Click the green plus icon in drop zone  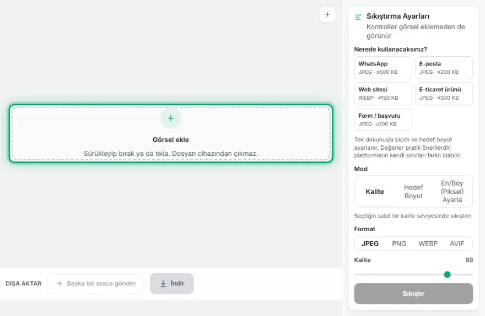171,118
